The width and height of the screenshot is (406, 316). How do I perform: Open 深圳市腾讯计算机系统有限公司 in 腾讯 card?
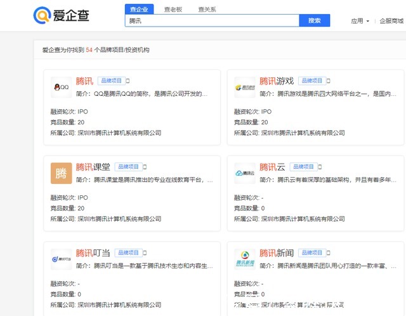click(x=119, y=133)
